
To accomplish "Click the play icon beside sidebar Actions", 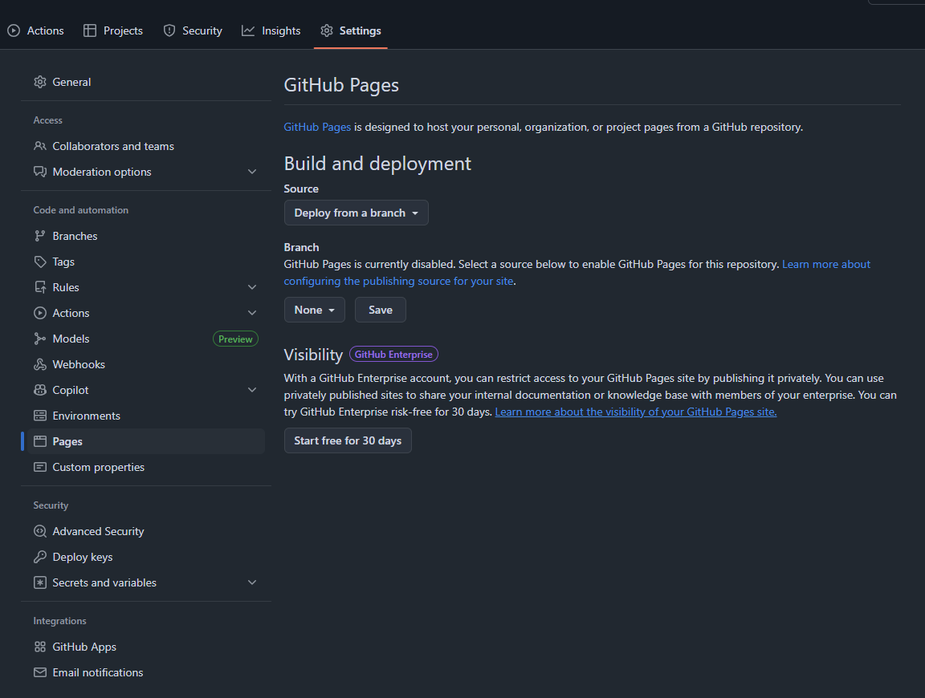I will pos(40,313).
